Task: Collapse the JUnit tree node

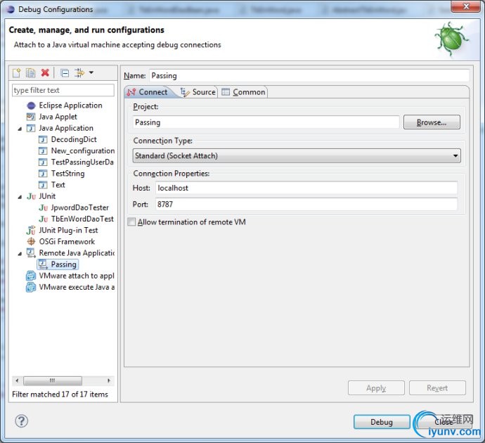Action: pyautogui.click(x=20, y=196)
